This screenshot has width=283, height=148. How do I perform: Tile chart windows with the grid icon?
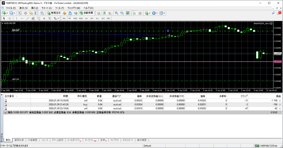click(127, 13)
